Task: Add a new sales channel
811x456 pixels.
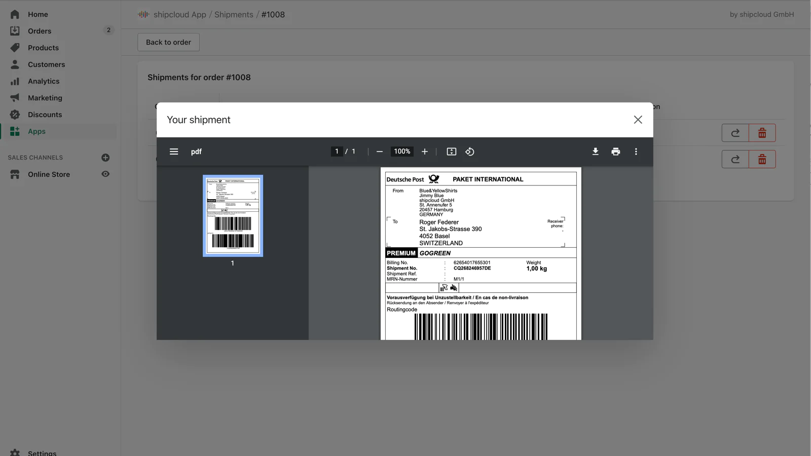Action: click(x=105, y=158)
